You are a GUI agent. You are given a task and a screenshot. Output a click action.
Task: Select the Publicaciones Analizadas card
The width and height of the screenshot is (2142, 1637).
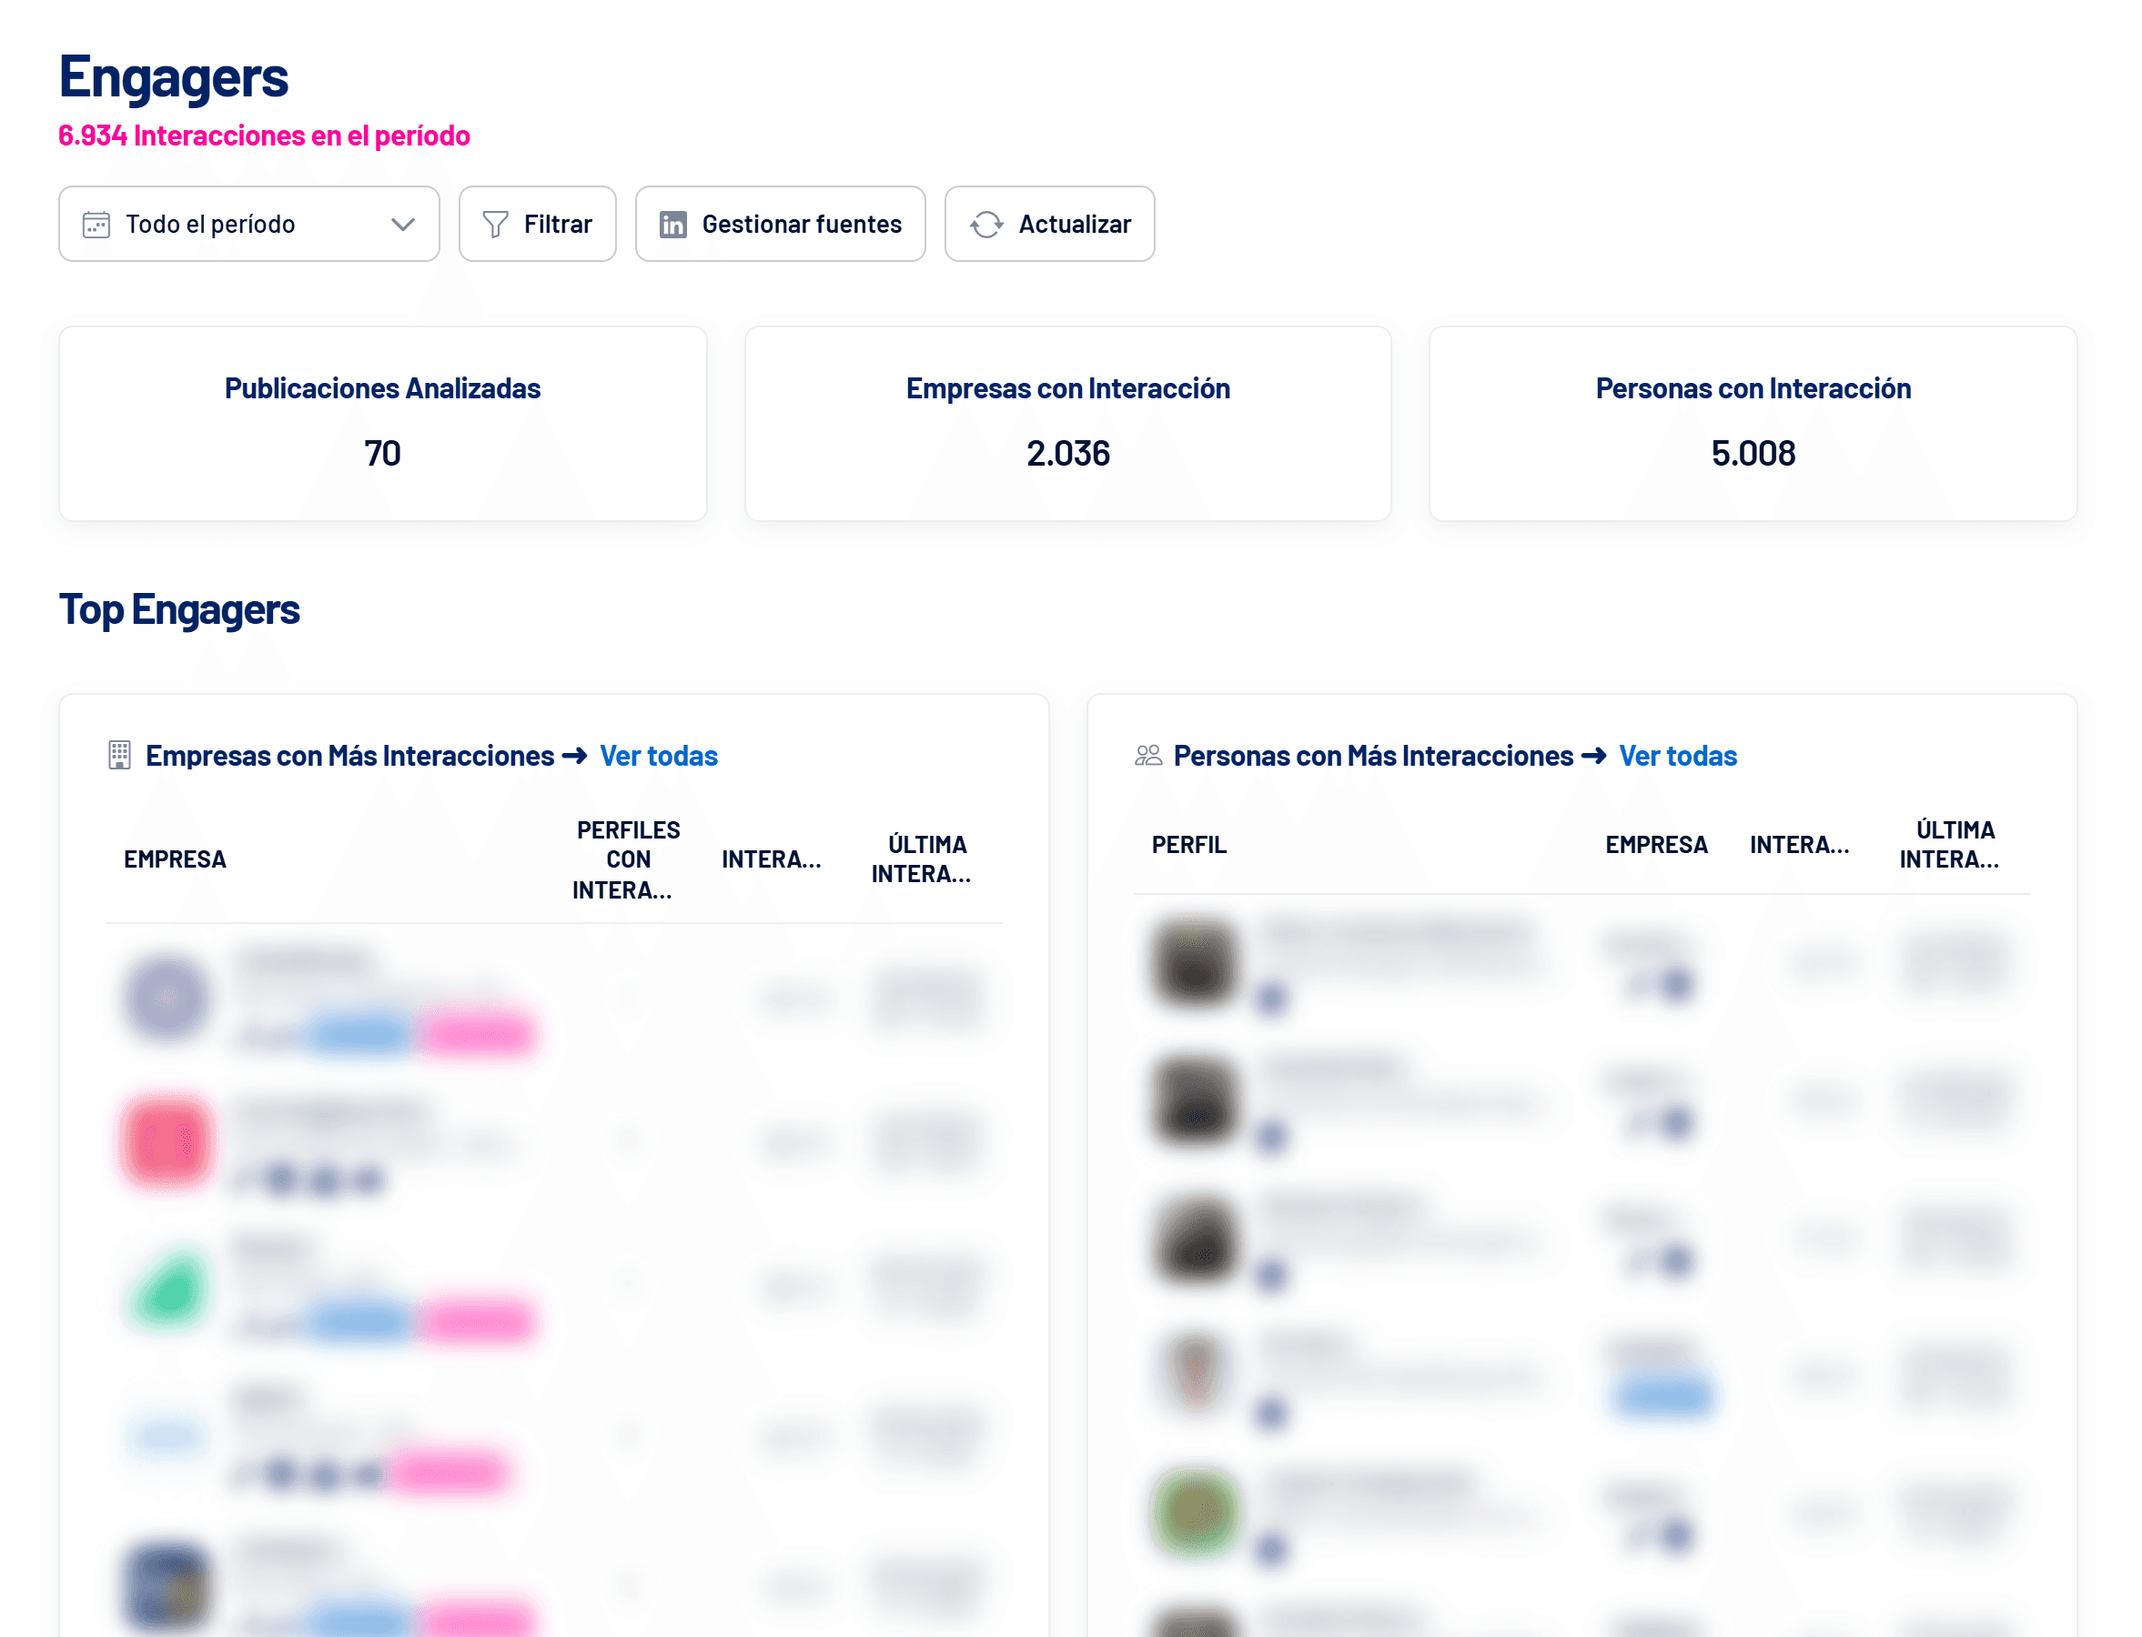click(382, 424)
